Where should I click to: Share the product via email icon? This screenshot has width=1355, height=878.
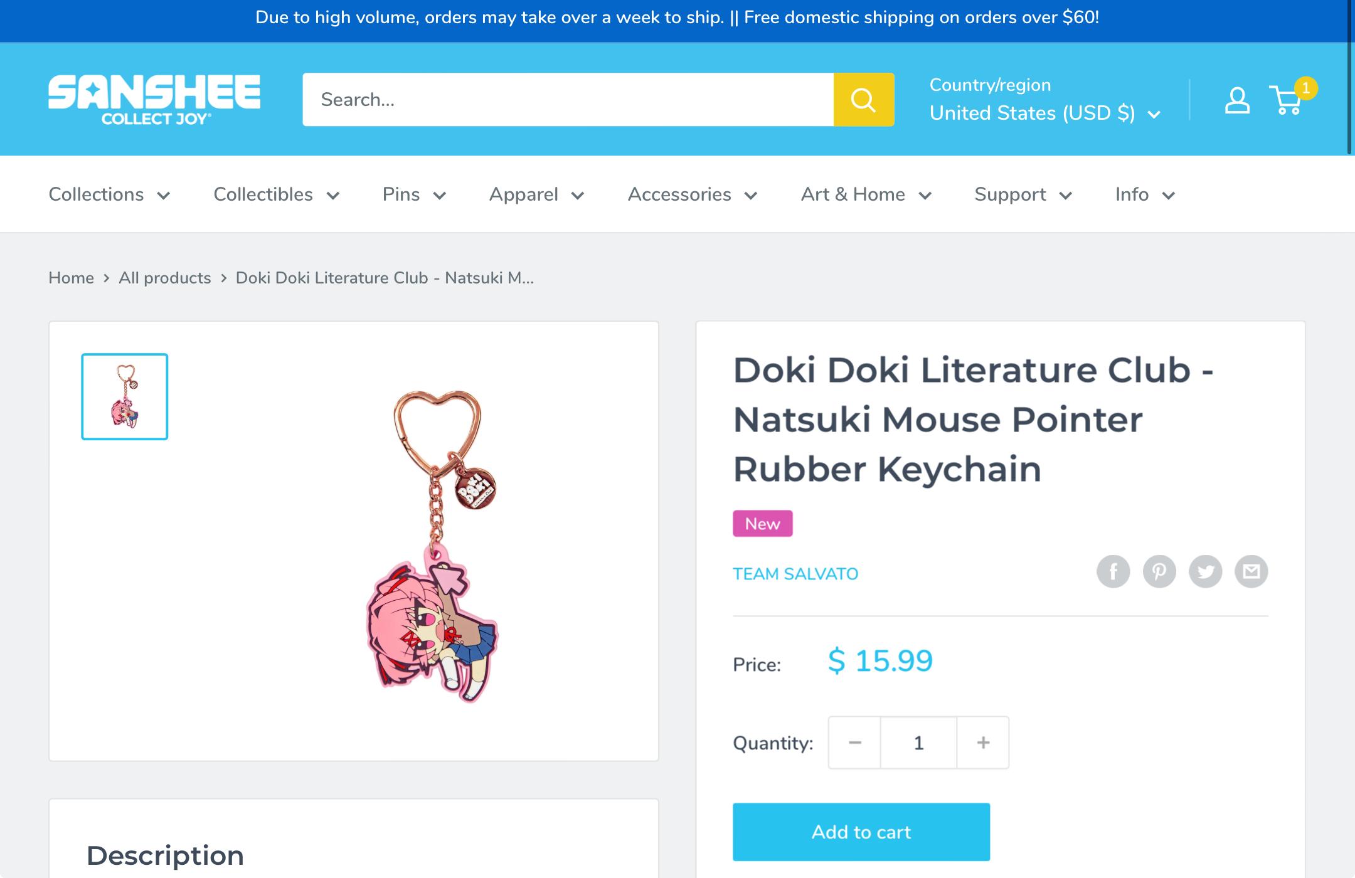click(x=1251, y=571)
